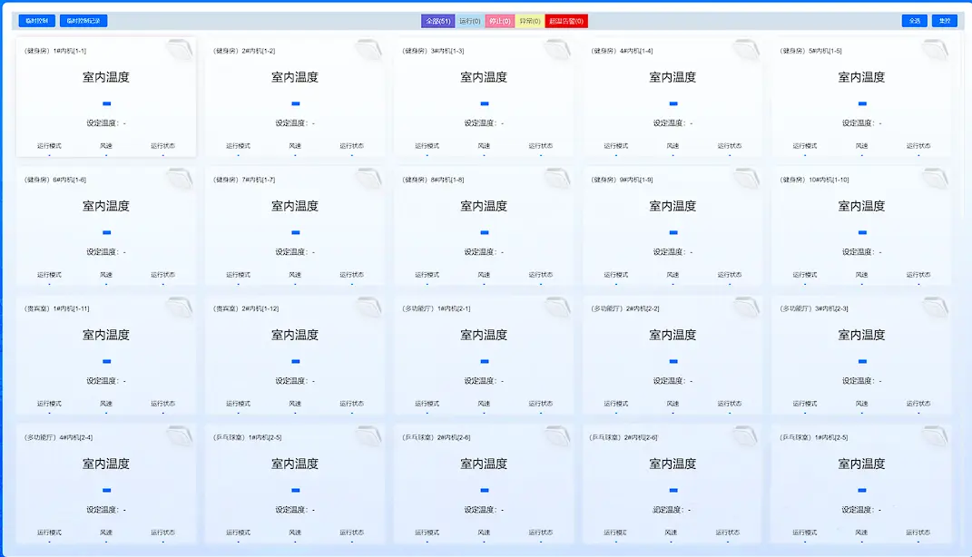Click AC unit icon on 健身房 1#内机[1-1] card
This screenshot has height=557, width=972.
pos(180,50)
